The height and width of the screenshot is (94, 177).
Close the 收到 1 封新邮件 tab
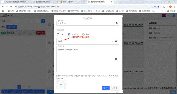point(84,2)
